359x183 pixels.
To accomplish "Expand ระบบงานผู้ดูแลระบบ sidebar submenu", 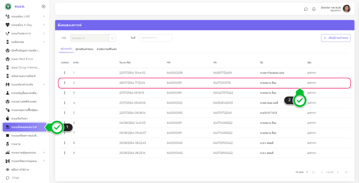I will [x=44, y=153].
